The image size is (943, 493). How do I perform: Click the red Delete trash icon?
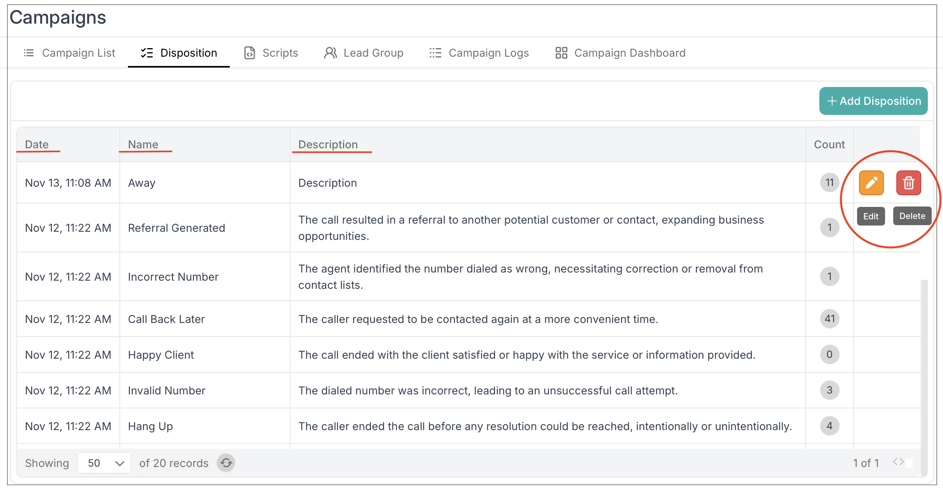908,183
